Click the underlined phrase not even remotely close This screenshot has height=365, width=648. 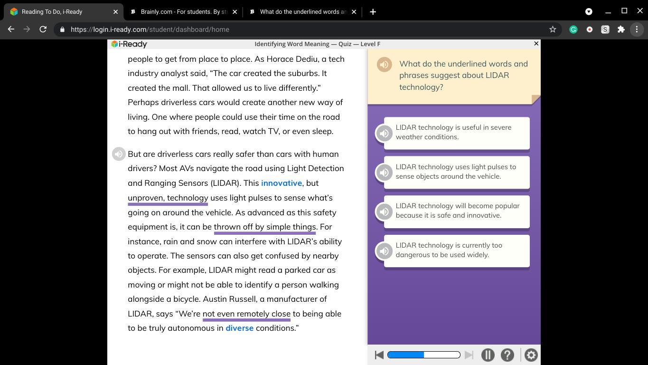pos(246,314)
